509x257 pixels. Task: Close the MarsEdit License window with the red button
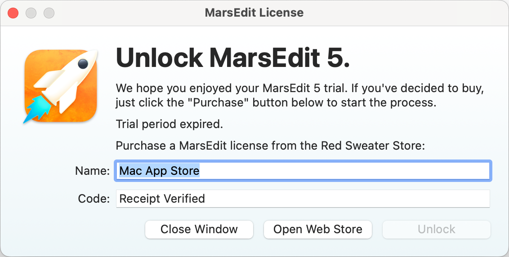pos(13,13)
